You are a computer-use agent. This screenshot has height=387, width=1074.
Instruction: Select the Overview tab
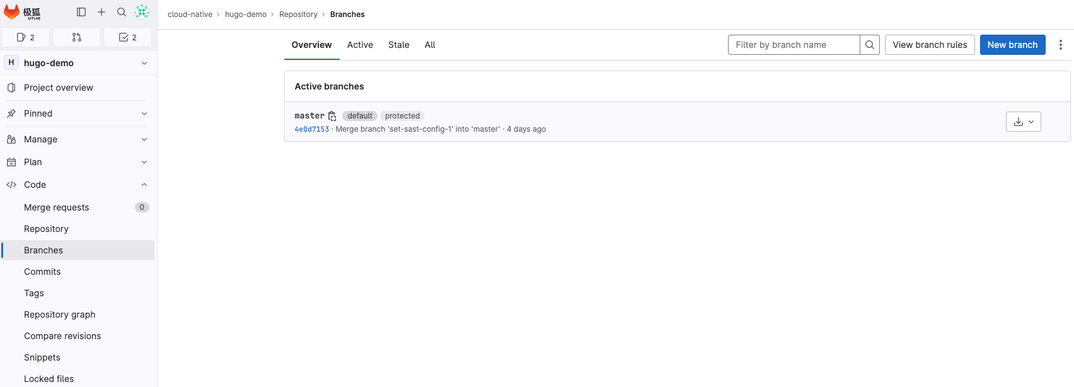[311, 45]
